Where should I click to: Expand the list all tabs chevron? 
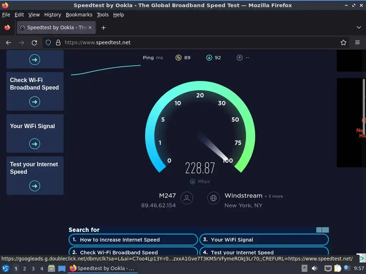tap(359, 27)
